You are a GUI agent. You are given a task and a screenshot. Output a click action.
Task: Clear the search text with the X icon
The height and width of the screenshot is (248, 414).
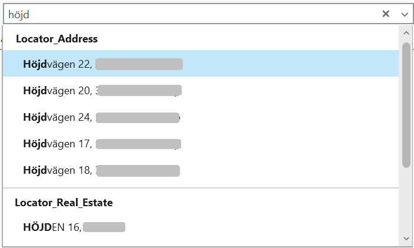pyautogui.click(x=386, y=14)
